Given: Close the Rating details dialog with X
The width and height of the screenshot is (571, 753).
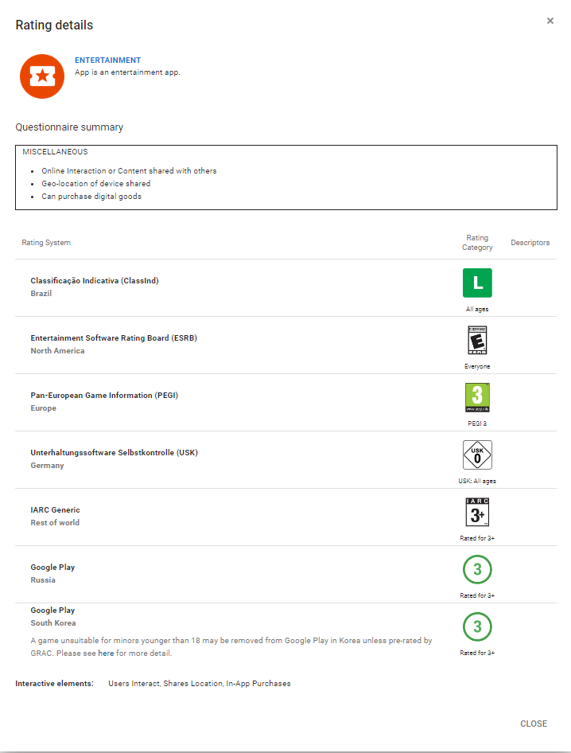Looking at the screenshot, I should coord(550,21).
